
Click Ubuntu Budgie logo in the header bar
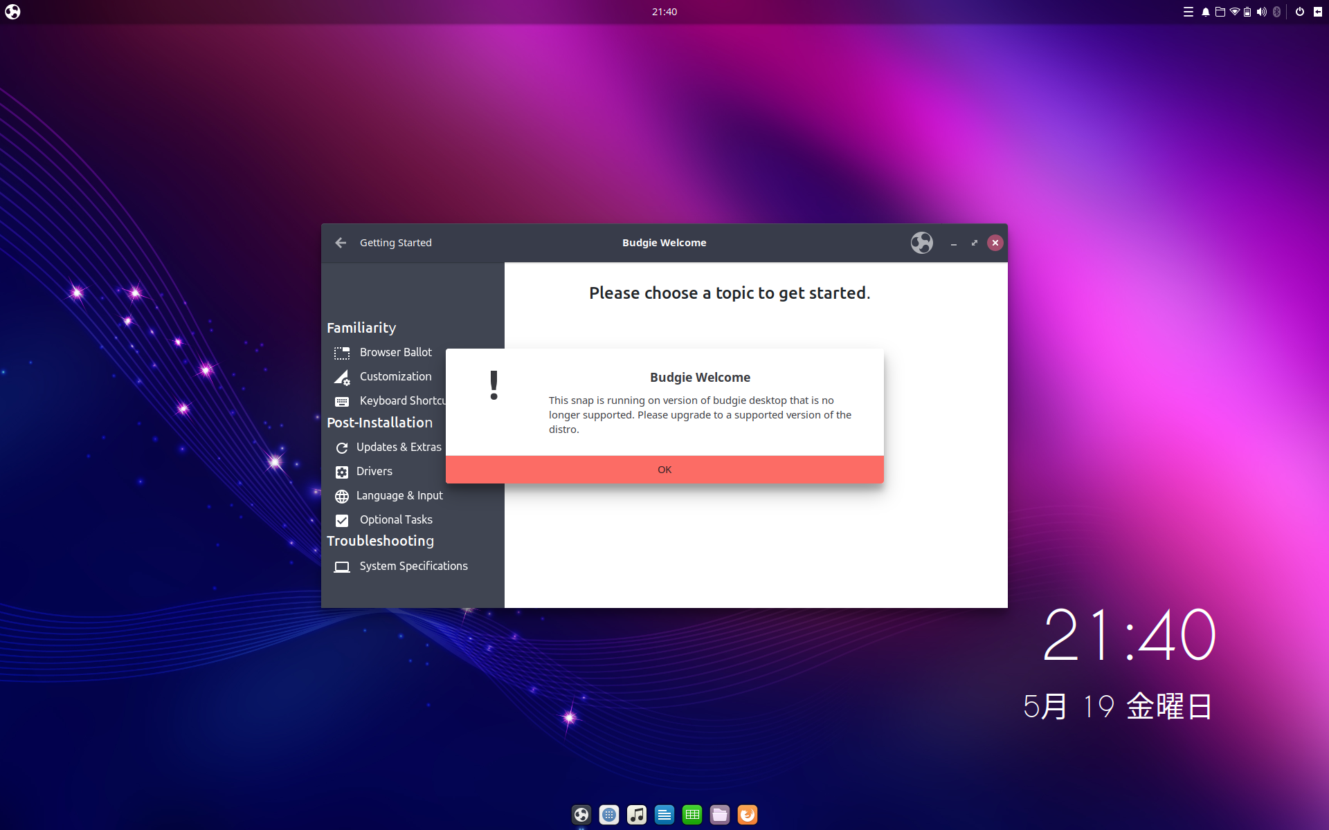pyautogui.click(x=921, y=243)
